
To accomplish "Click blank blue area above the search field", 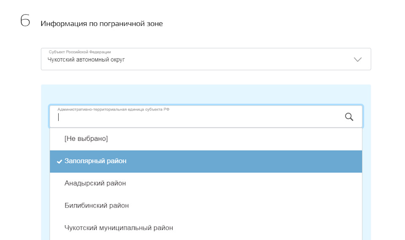I will [205, 94].
